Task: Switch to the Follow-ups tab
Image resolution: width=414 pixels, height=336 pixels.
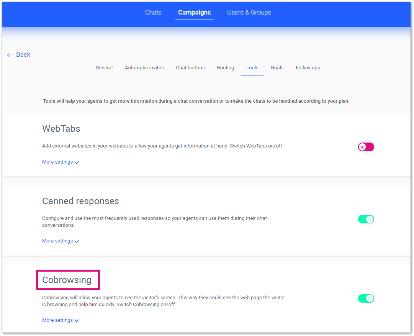Action: 308,68
